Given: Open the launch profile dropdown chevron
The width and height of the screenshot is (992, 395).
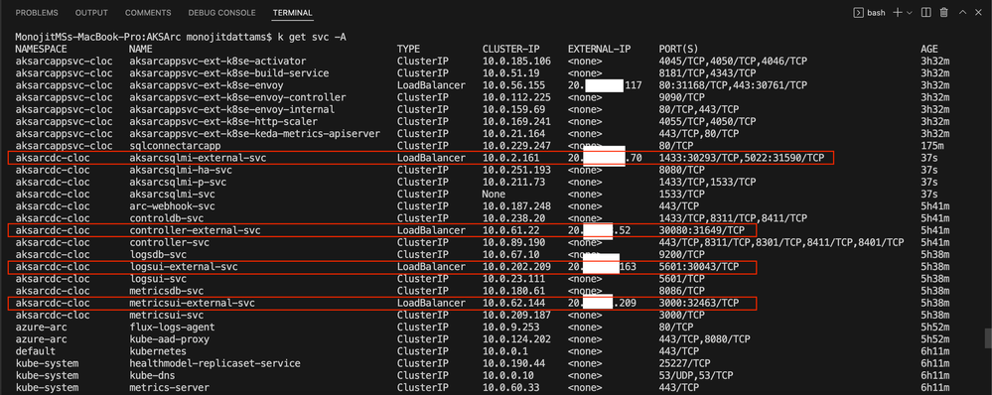Looking at the screenshot, I should pyautogui.click(x=910, y=13).
